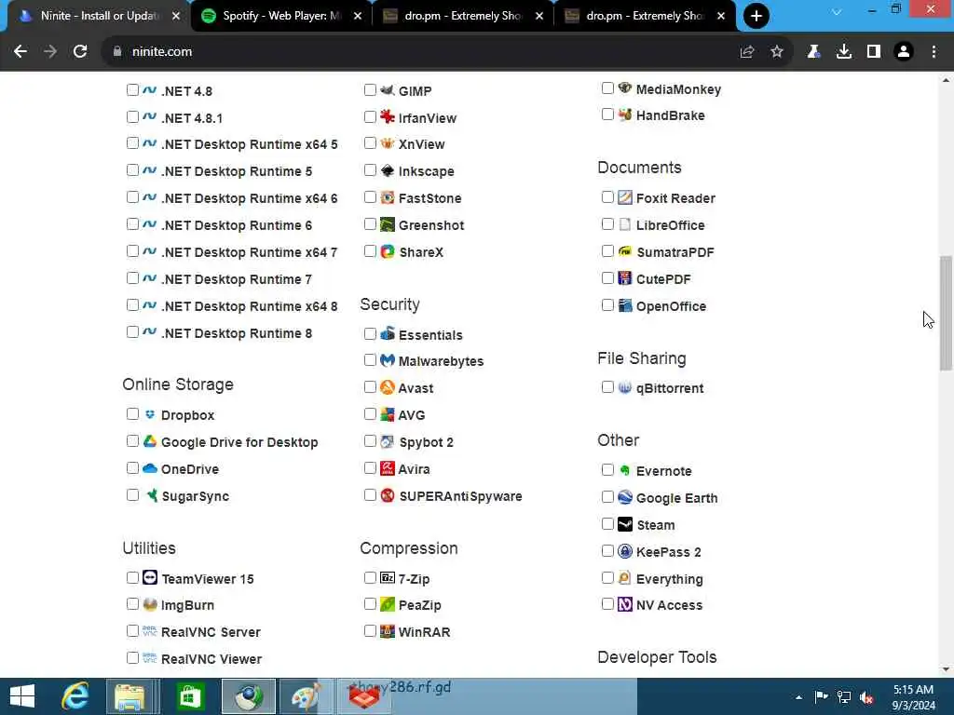Check the .NET Desktop Runtime x64 8 checkbox

[132, 304]
